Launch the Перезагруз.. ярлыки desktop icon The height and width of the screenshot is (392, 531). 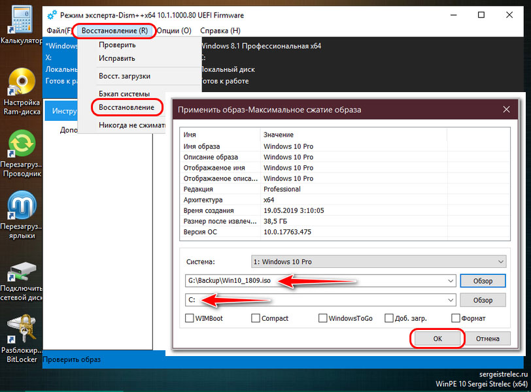tap(21, 215)
